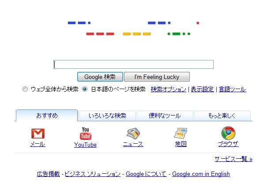Open the 検索オプション link
267x183 pixels.
[168, 89]
